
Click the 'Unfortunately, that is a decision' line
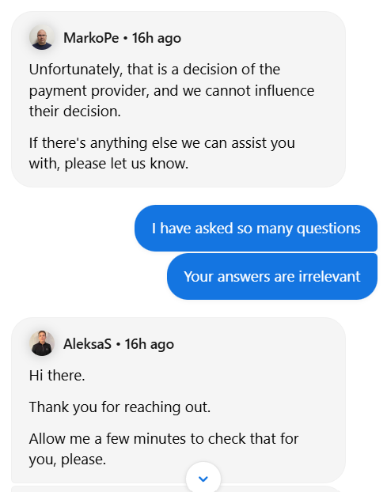point(154,70)
